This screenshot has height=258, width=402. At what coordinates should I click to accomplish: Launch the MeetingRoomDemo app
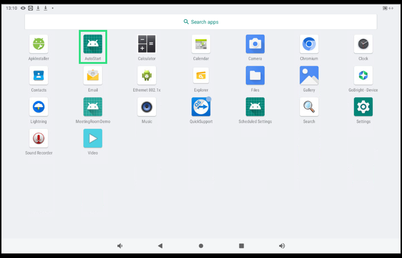tap(93, 107)
